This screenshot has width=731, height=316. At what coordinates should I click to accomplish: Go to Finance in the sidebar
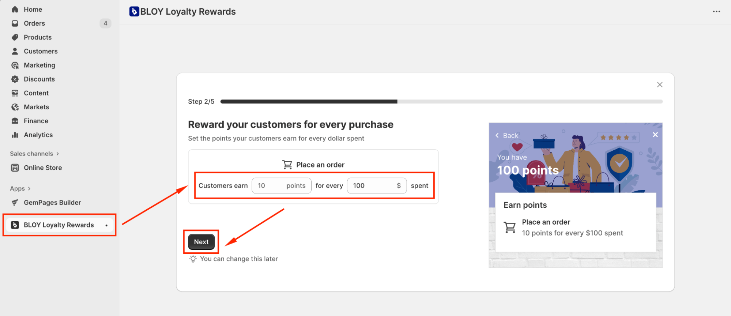pyautogui.click(x=36, y=121)
